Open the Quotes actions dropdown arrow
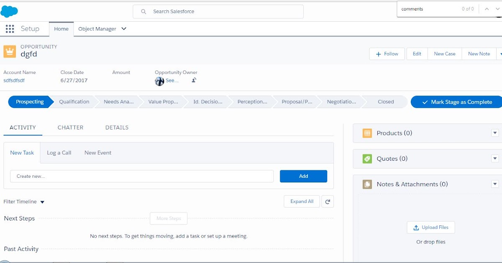The height and width of the screenshot is (263, 502). 495,159
